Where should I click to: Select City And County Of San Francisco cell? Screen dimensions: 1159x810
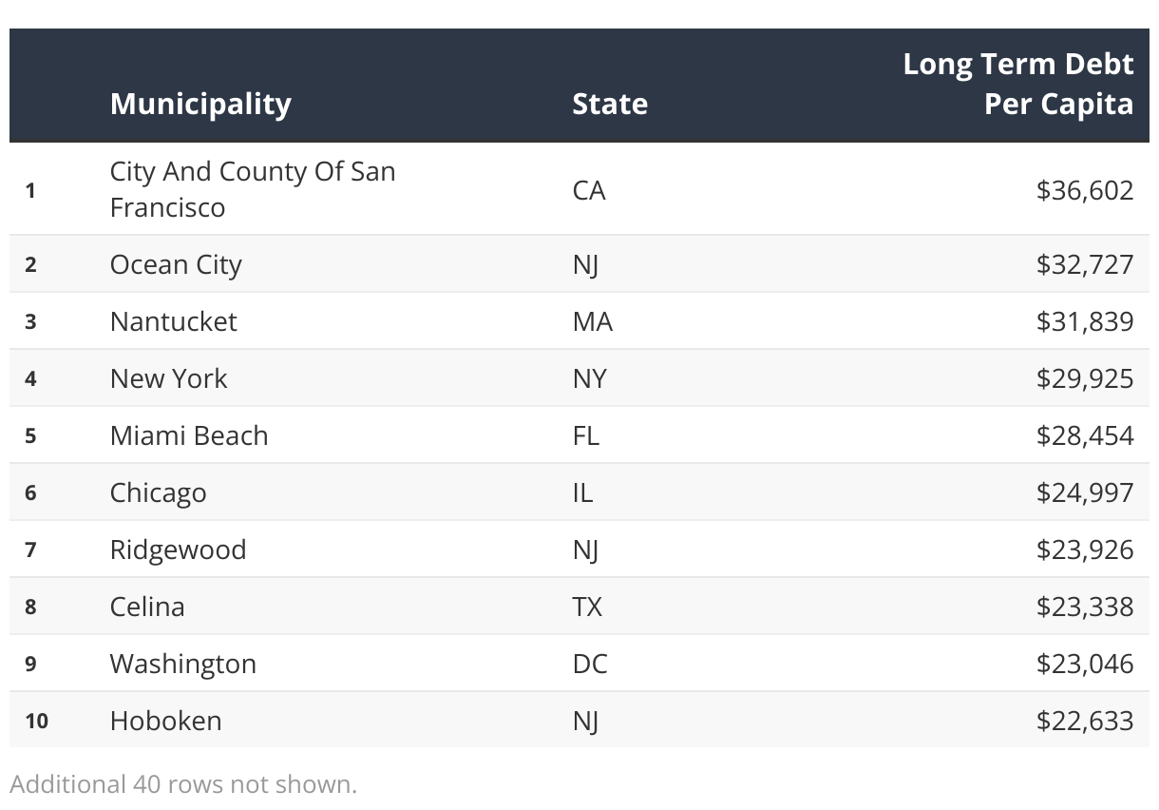pyautogui.click(x=253, y=189)
